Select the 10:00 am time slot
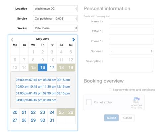The image size is (157, 132). (x=22, y=87)
